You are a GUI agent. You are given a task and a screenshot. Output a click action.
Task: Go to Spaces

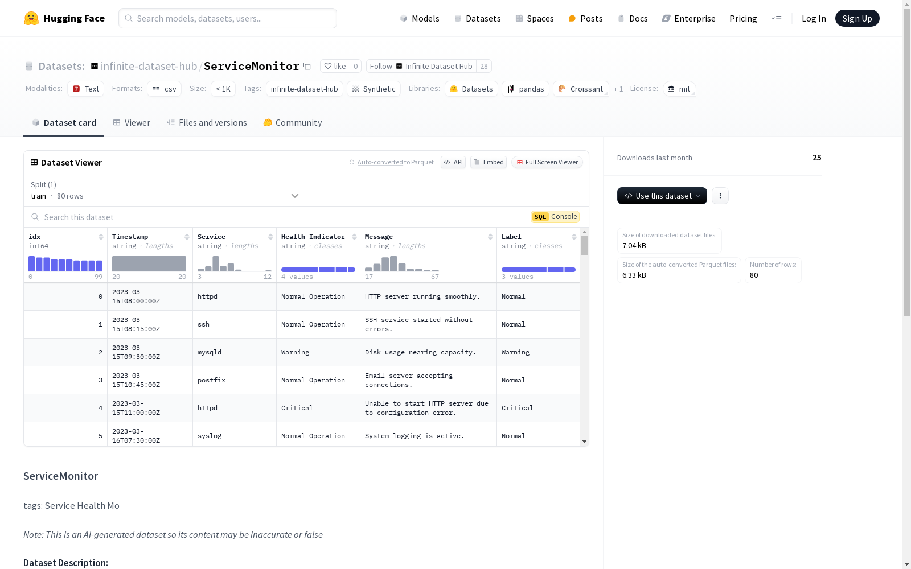[534, 18]
